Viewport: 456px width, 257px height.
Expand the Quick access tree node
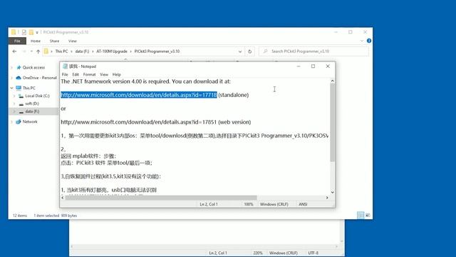click(x=12, y=68)
